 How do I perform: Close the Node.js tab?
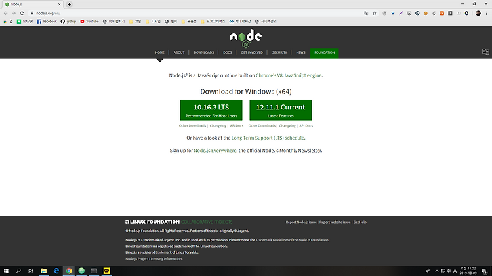pos(59,4)
